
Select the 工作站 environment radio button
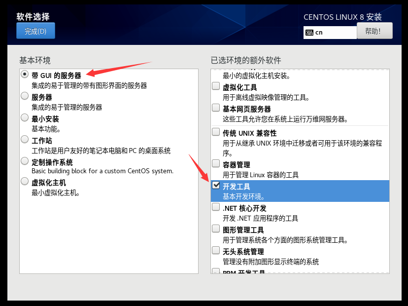[25, 139]
